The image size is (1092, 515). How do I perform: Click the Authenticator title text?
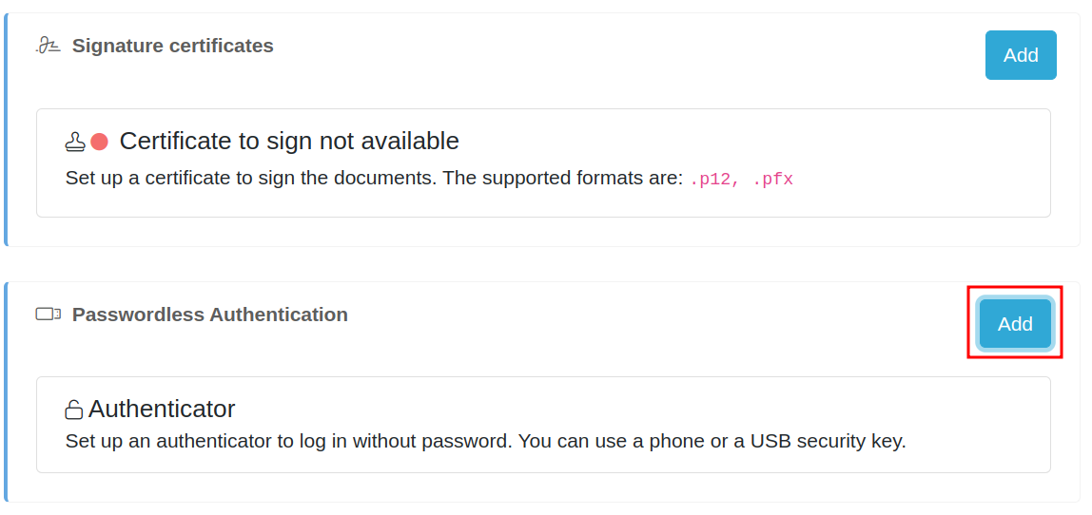(x=162, y=410)
